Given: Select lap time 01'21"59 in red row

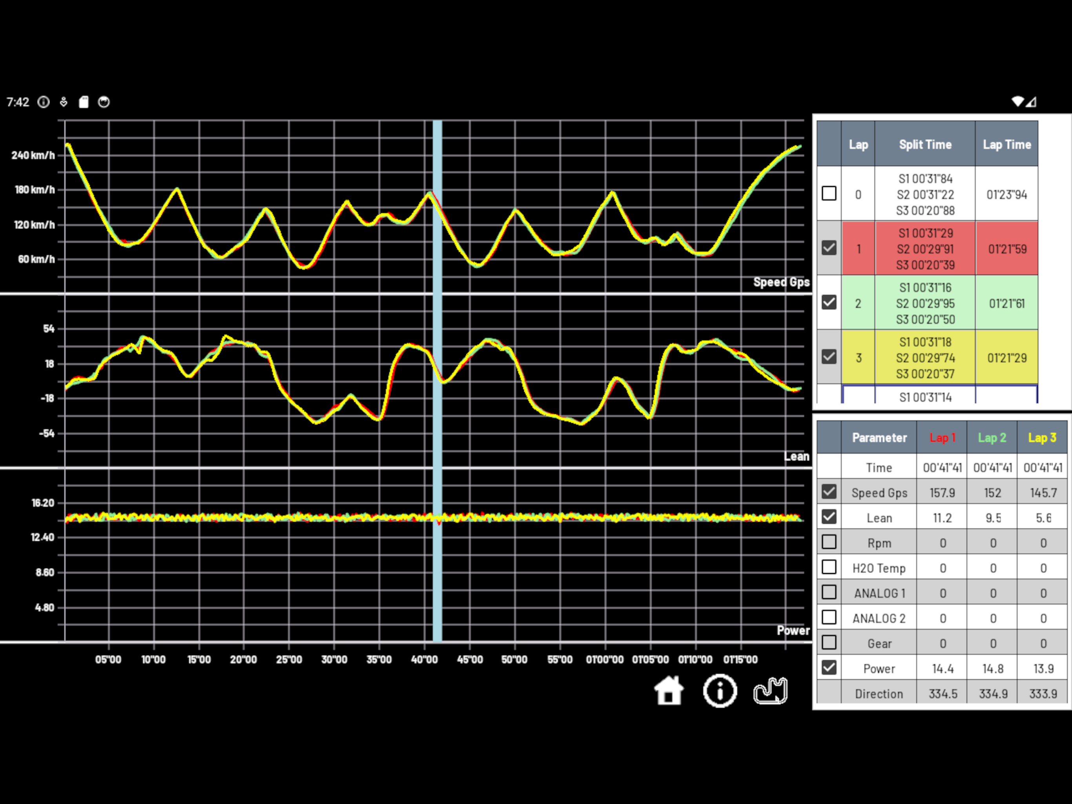Looking at the screenshot, I should pyautogui.click(x=1007, y=249).
